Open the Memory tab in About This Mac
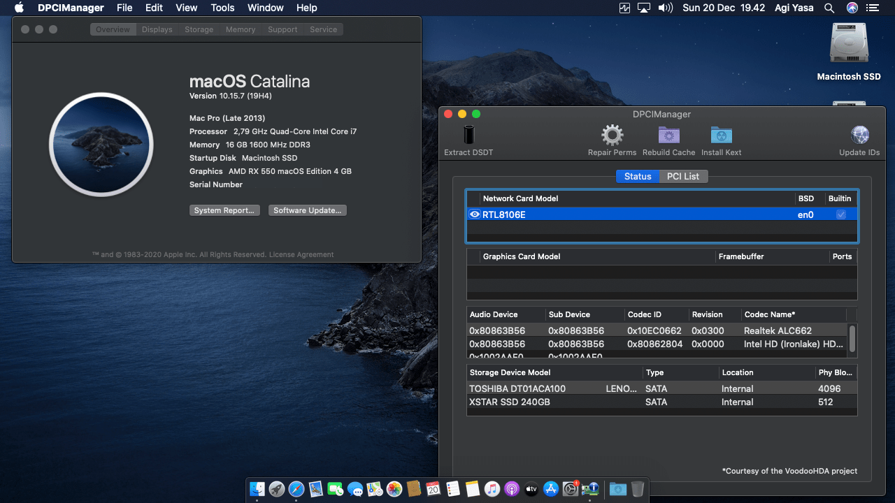 point(241,29)
